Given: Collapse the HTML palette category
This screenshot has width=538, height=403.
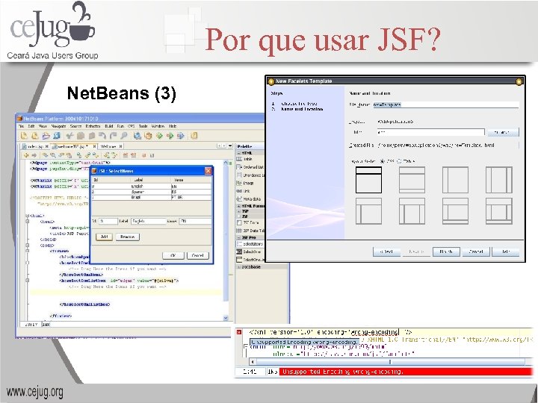Looking at the screenshot, I should (x=239, y=153).
